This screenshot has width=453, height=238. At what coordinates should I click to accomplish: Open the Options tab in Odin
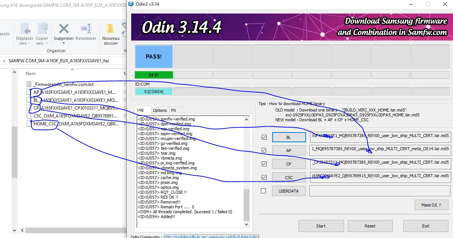(x=160, y=110)
